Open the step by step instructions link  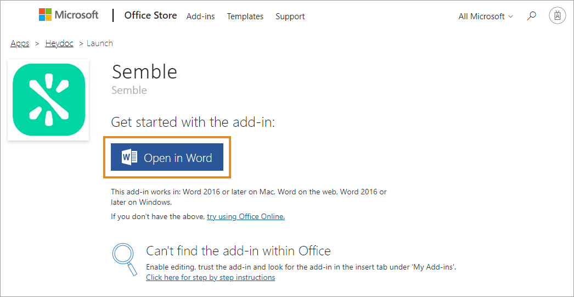point(211,277)
